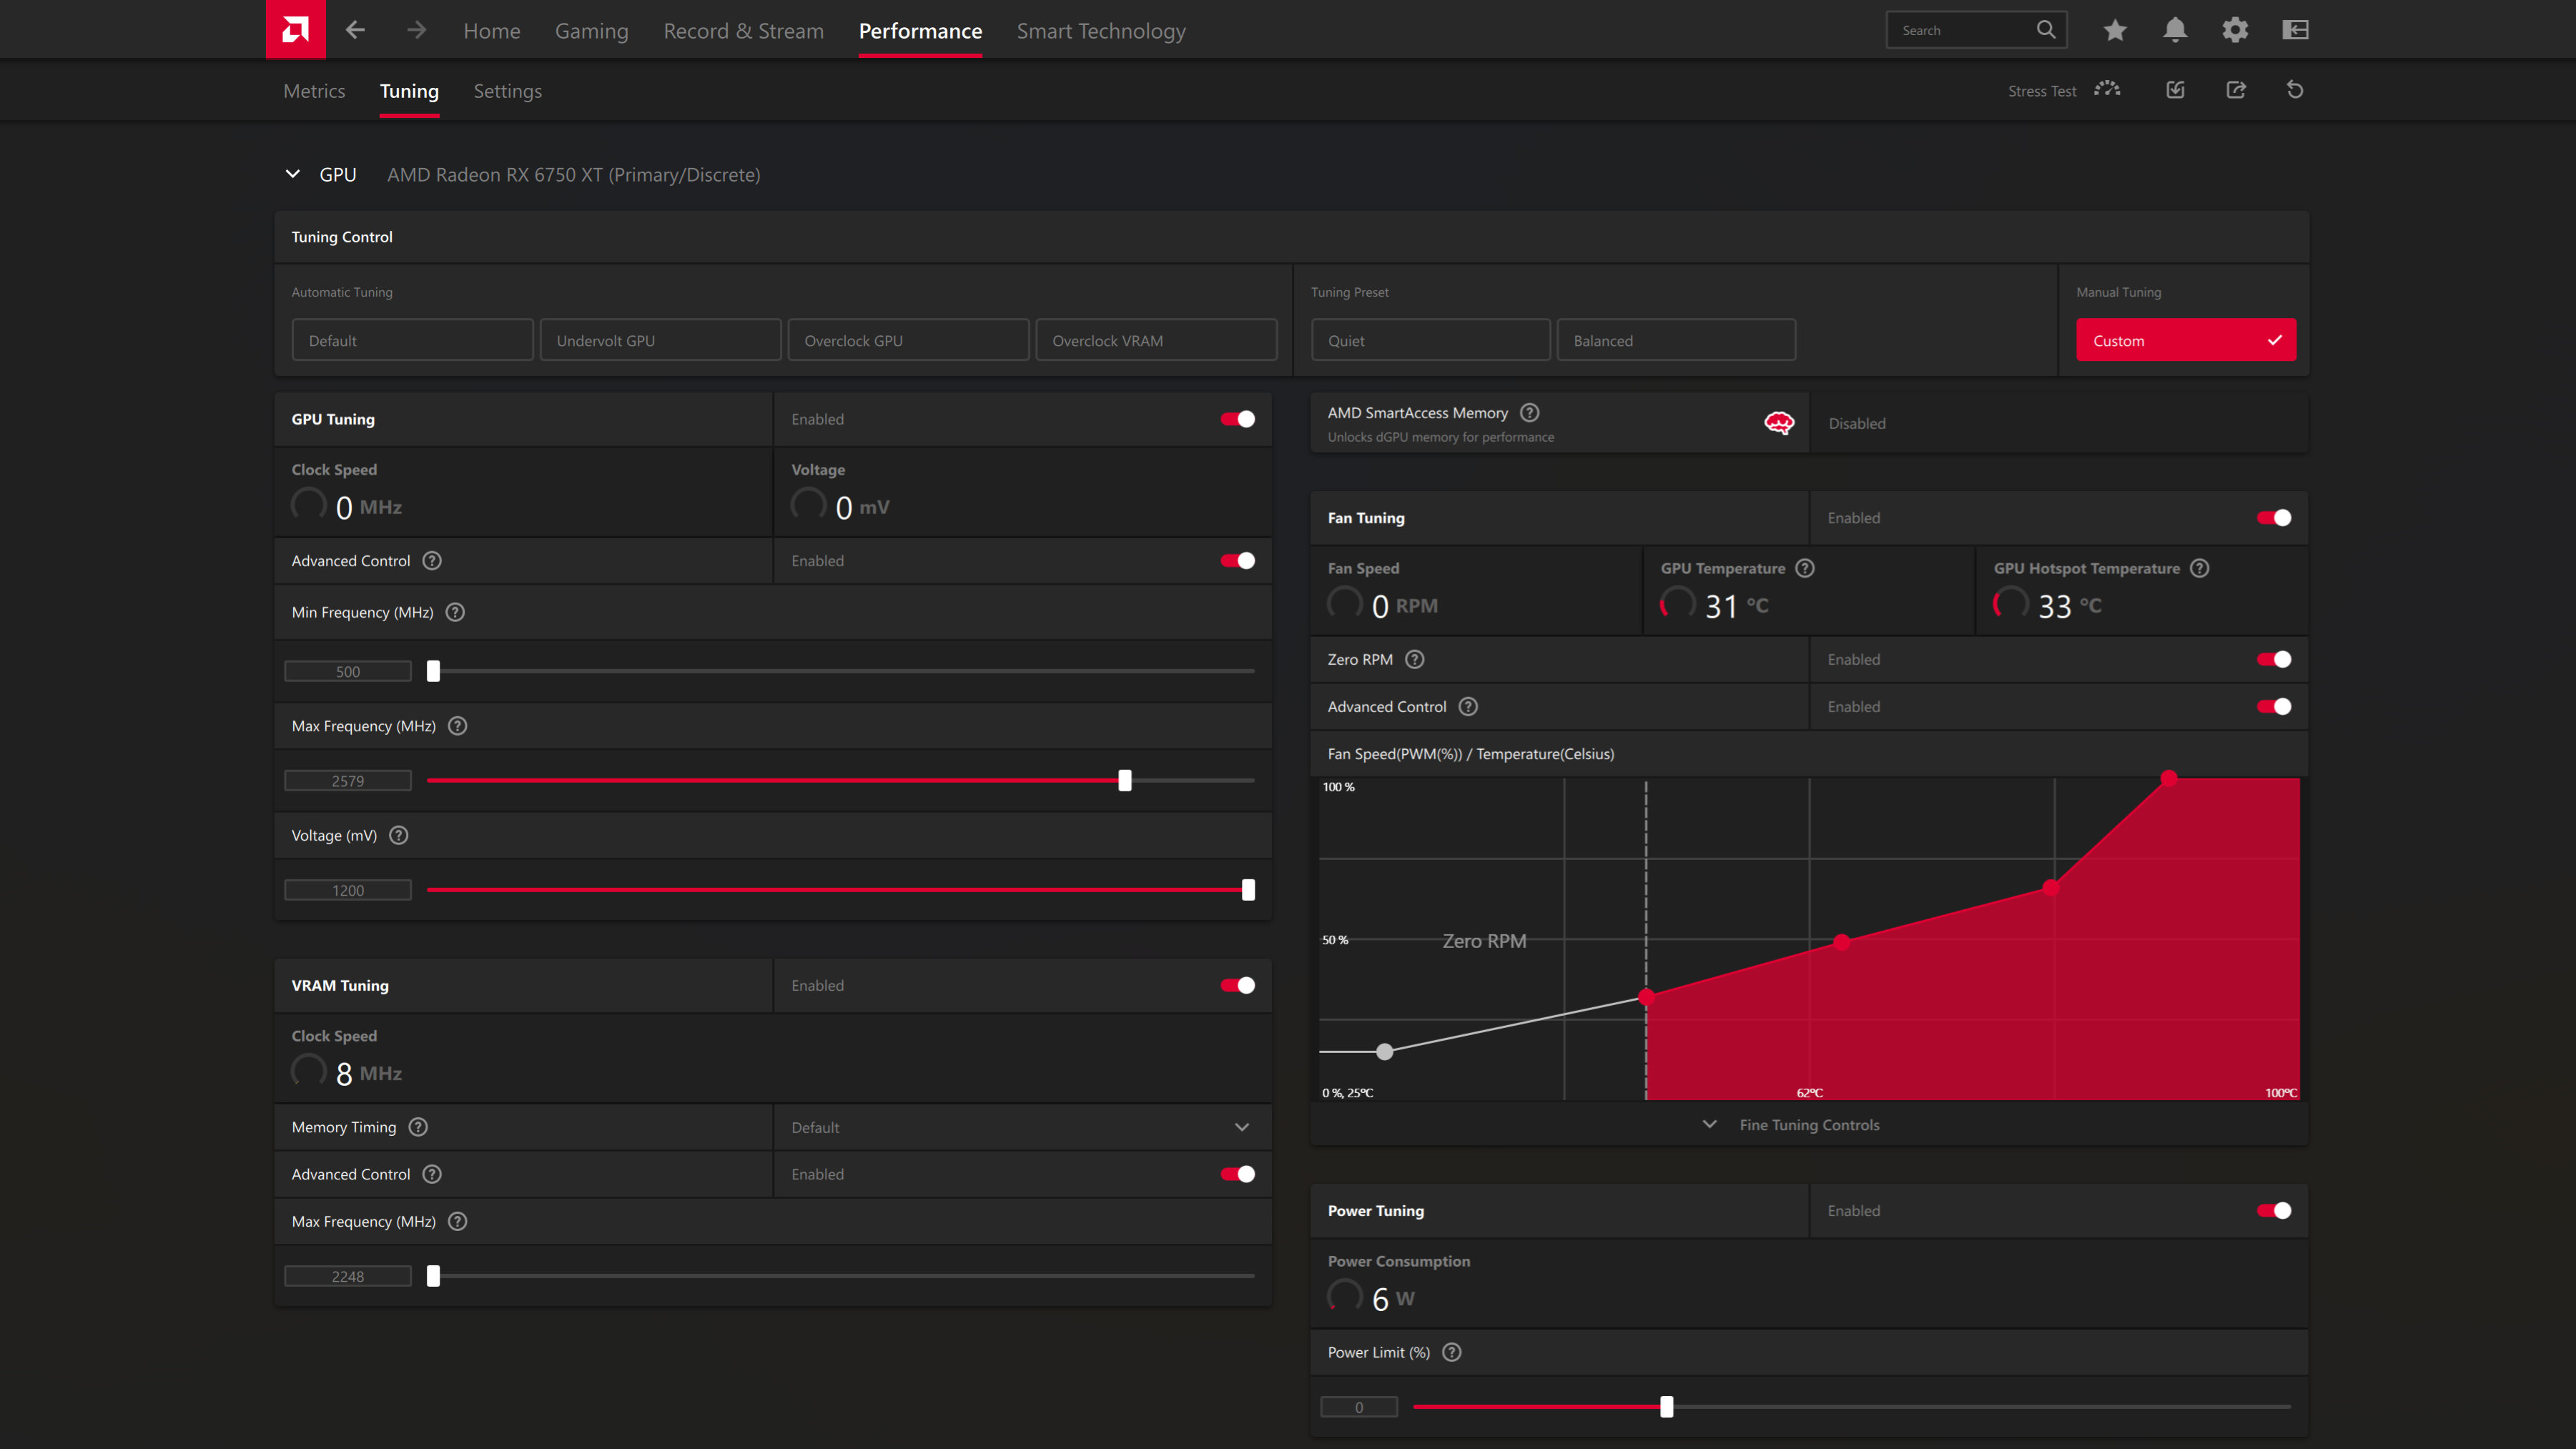Toggle VRAM Advanced Control switch
2576x1449 pixels.
[1237, 1174]
